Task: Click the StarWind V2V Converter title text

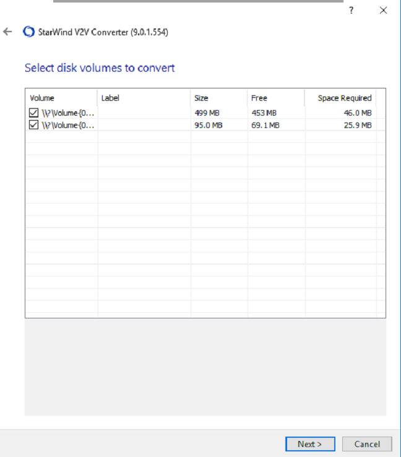Action: pyautogui.click(x=103, y=32)
